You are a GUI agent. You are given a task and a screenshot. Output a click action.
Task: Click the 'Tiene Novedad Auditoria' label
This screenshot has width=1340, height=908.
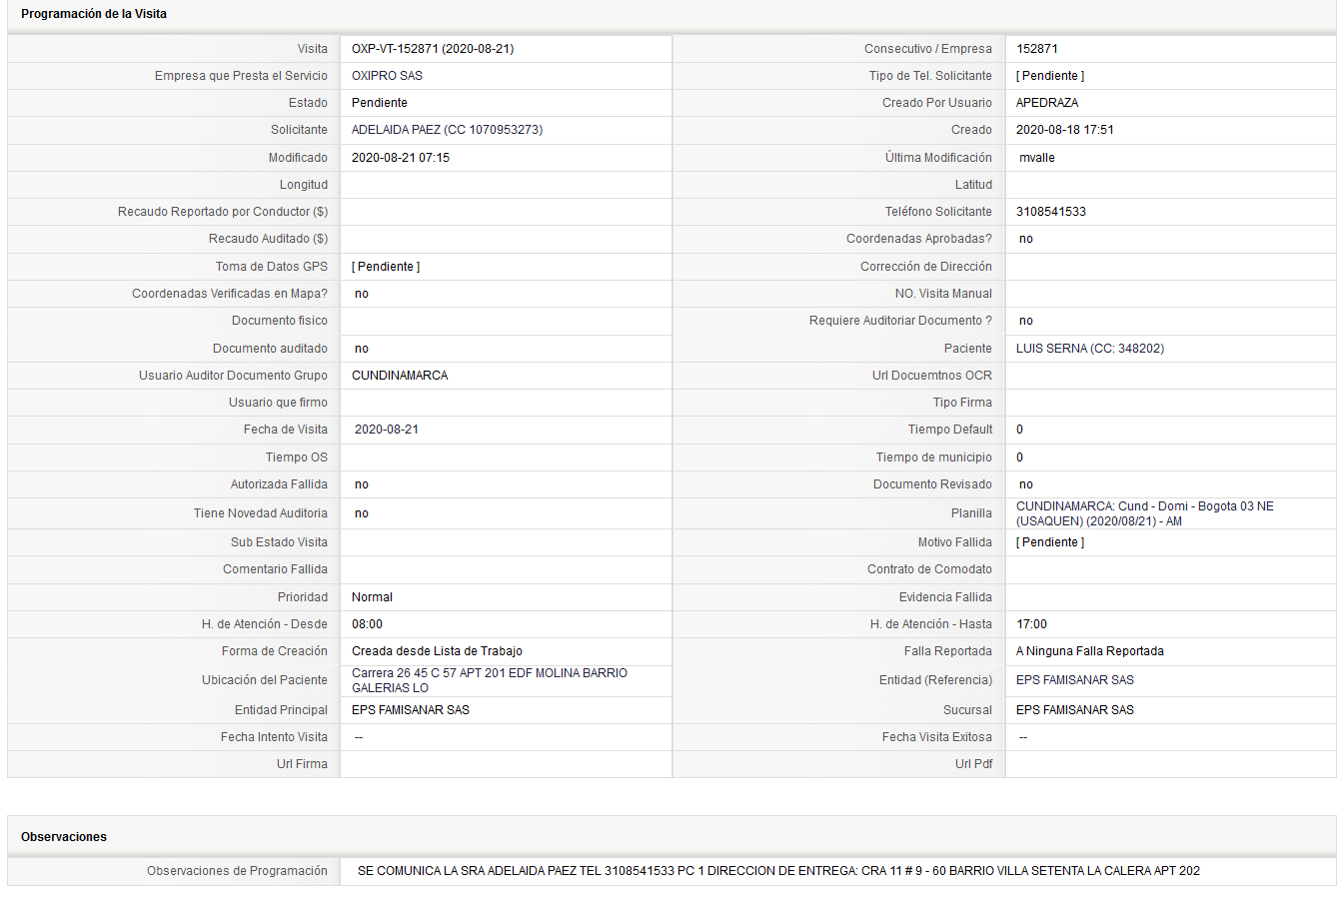261,513
